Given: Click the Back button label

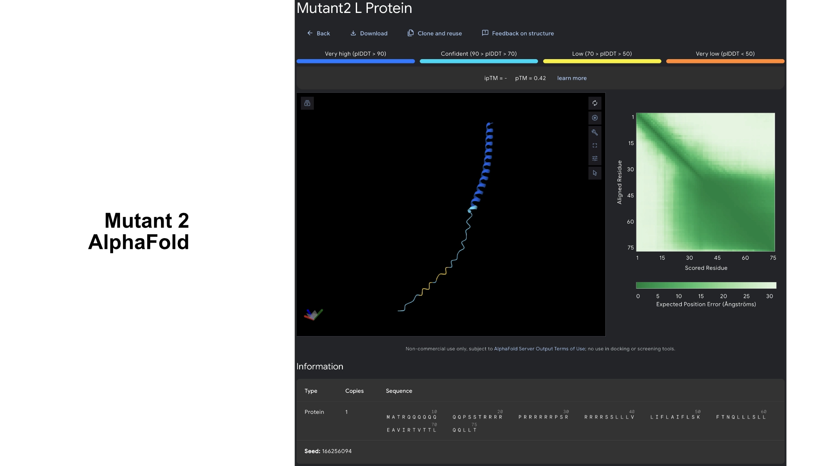Looking at the screenshot, I should 323,33.
